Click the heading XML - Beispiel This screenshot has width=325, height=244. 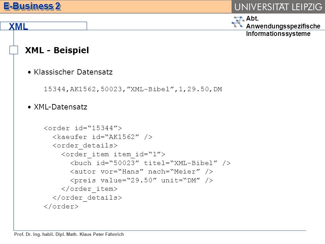click(x=57, y=50)
